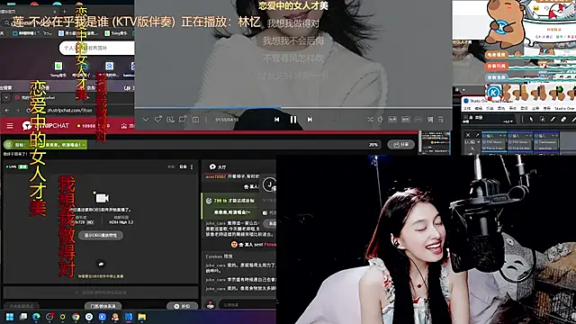Skip to the next track
This screenshot has width=576, height=324.
point(310,120)
